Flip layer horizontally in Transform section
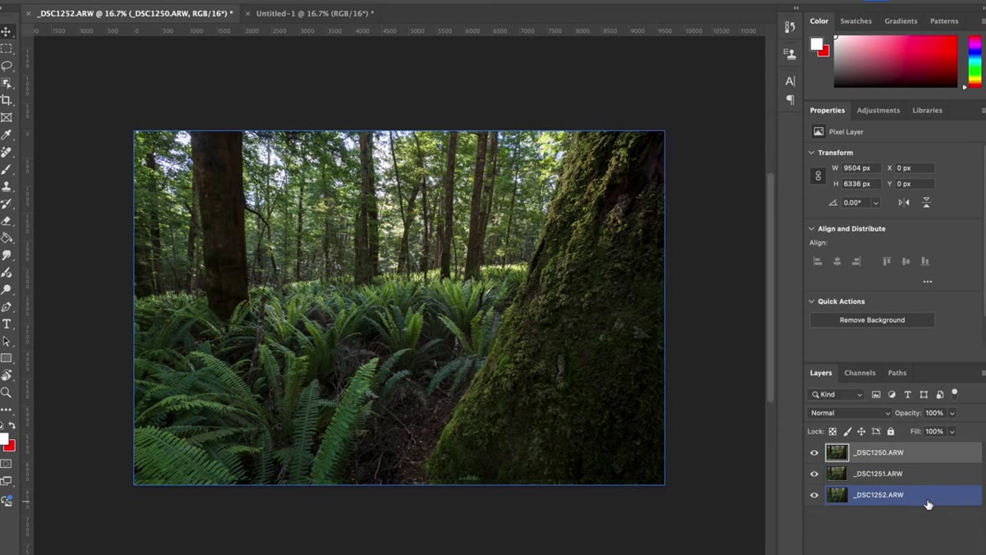Screen dimensions: 986x555 click(904, 203)
